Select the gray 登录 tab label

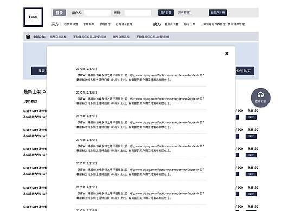coord(59,12)
